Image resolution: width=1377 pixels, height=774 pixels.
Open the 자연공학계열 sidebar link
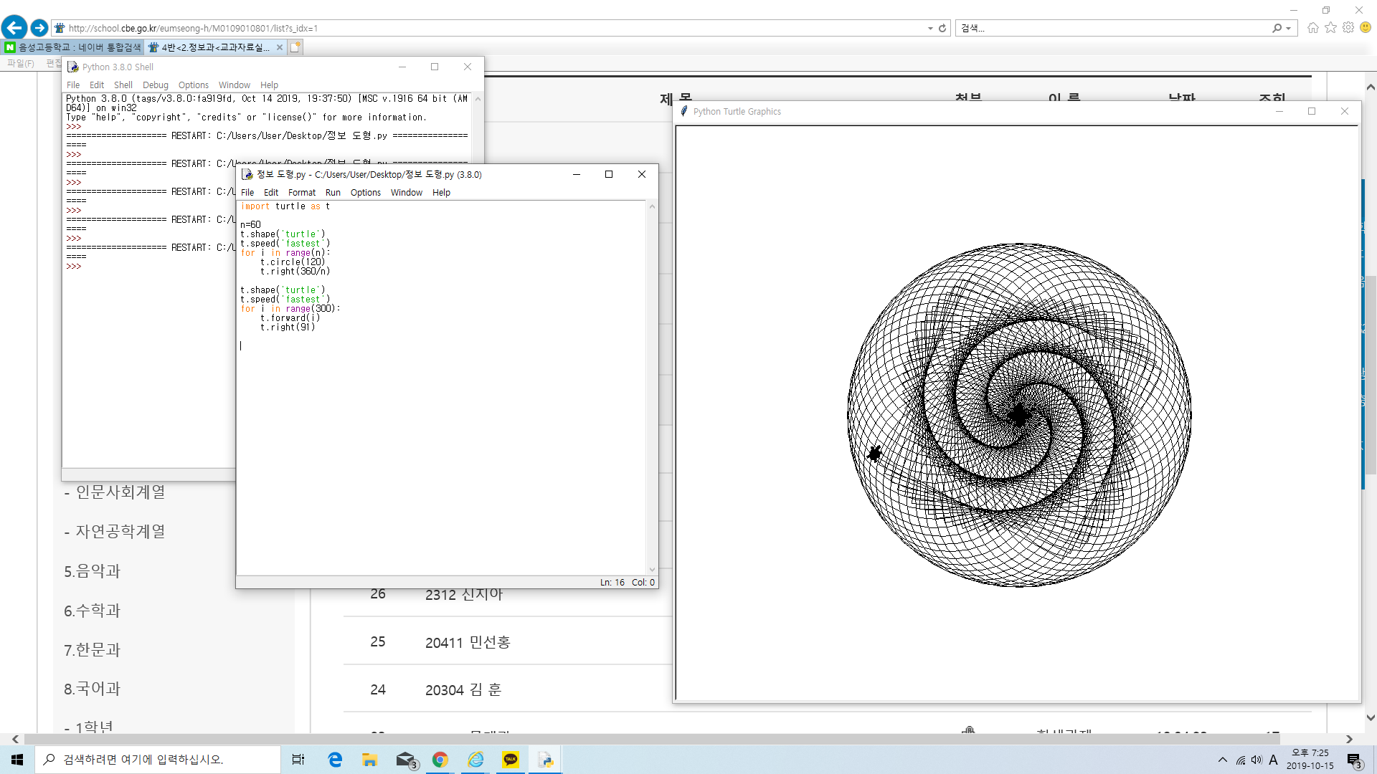[120, 532]
